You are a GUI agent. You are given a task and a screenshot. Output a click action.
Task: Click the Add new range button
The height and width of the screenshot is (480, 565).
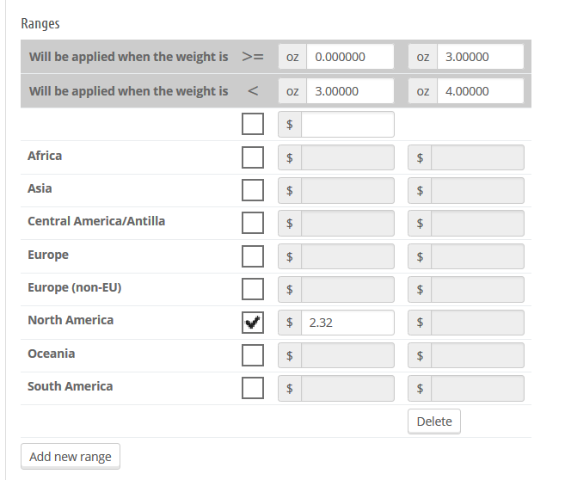coord(71,457)
